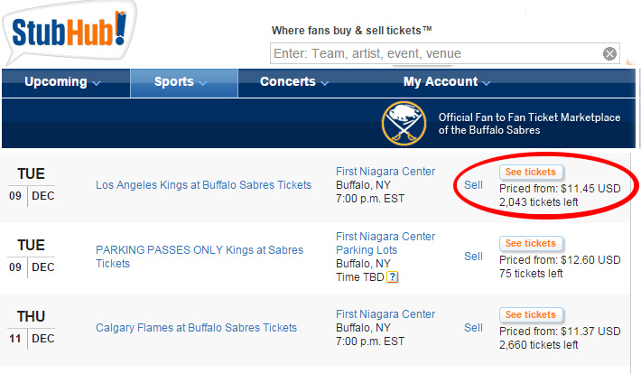Click the StubHub logo

(70, 32)
